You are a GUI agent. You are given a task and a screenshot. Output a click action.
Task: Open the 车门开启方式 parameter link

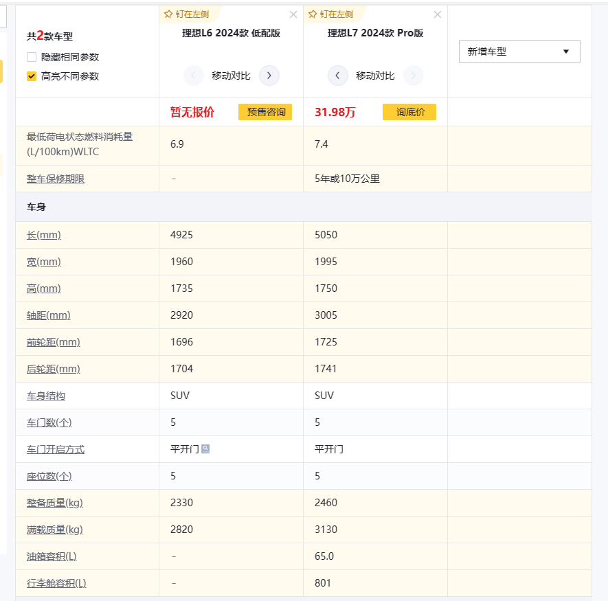pos(56,449)
